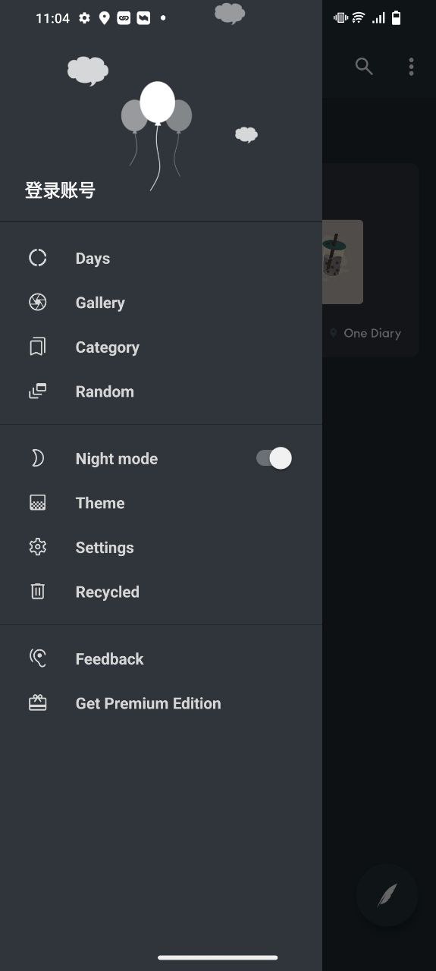Open the Days progress circle icon
The height and width of the screenshot is (971, 436).
click(38, 258)
